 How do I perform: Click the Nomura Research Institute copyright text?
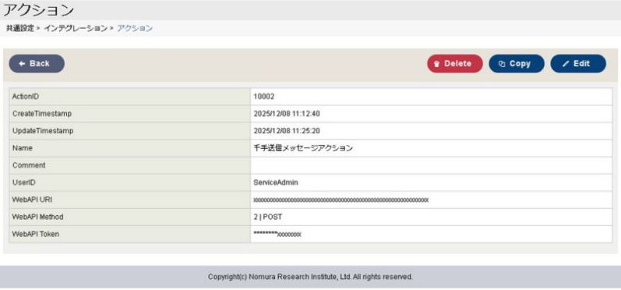coord(310,277)
